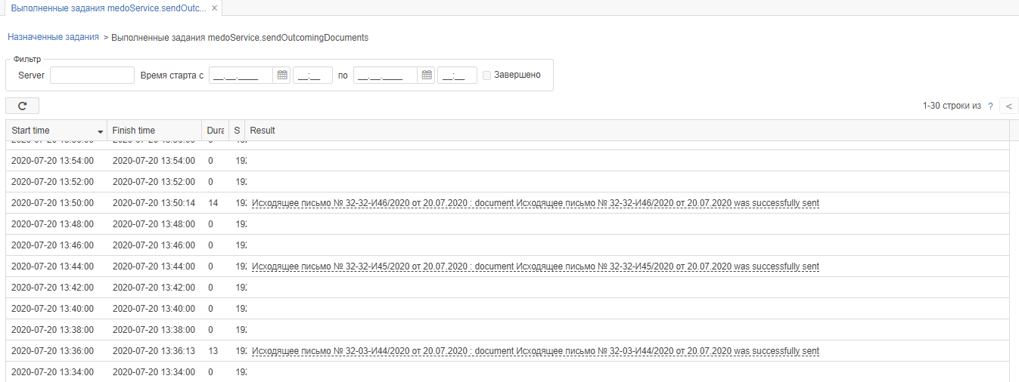Select the start time cell 2020-07-20 13:50:00
The image size is (1019, 382).
53,203
